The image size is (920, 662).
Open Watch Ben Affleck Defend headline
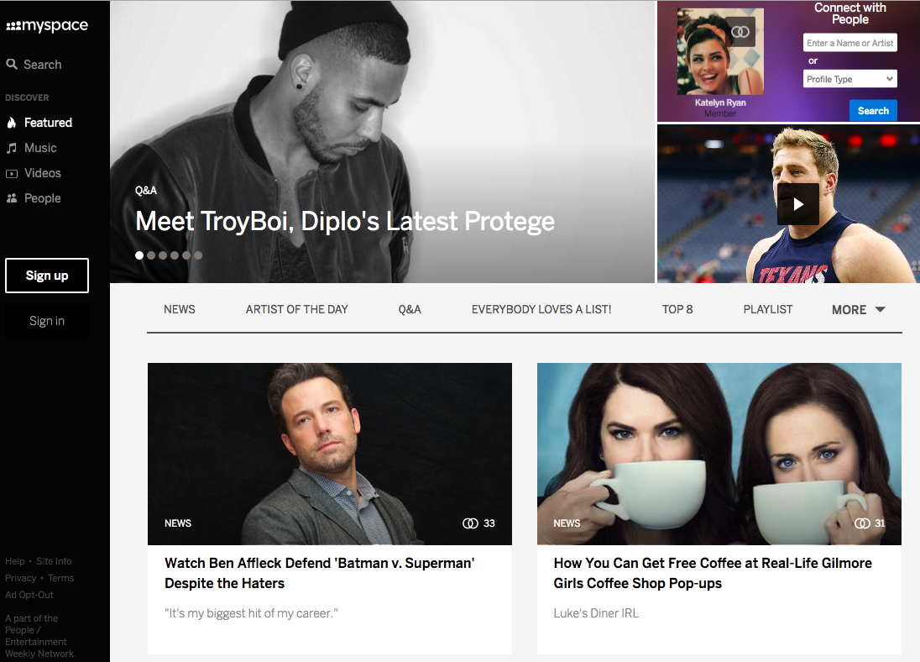pos(319,573)
